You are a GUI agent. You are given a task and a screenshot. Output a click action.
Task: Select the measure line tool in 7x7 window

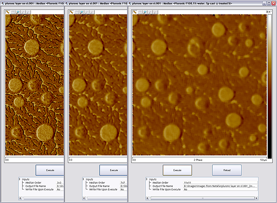point(71,12)
